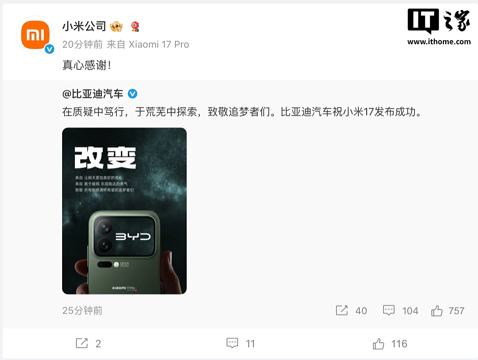Viewport: 478px width, 360px height.
Task: Open the 小米公司 profile name link
Action: [x=84, y=26]
